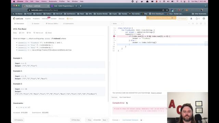Open the user profile avatar icon
219x123 pixels.
coord(204,18)
